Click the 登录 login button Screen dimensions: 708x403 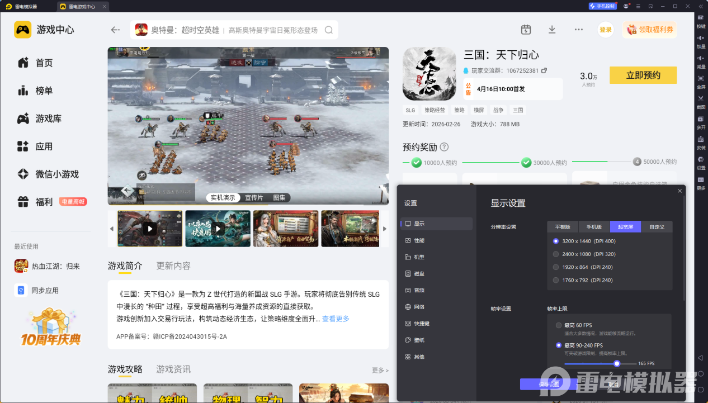[x=606, y=30]
